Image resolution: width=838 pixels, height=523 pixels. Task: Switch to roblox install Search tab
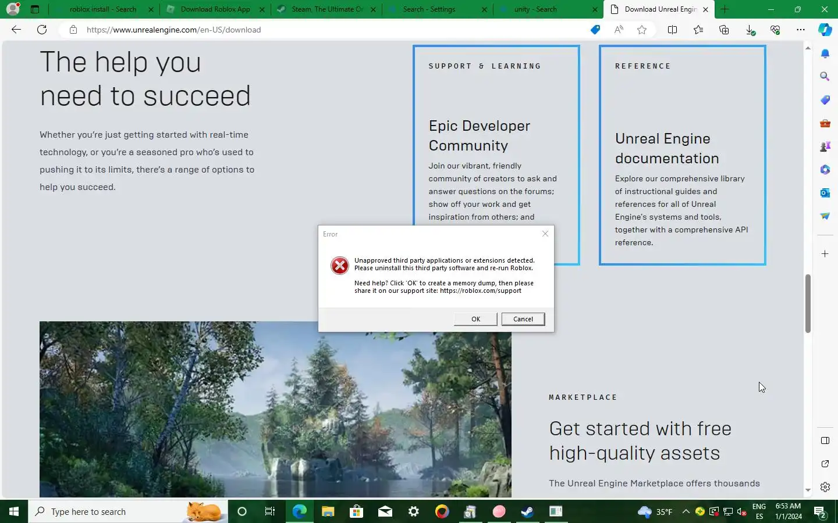102,9
